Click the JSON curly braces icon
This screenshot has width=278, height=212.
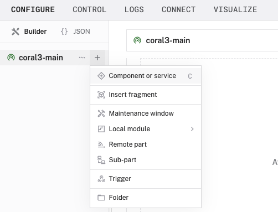64,32
